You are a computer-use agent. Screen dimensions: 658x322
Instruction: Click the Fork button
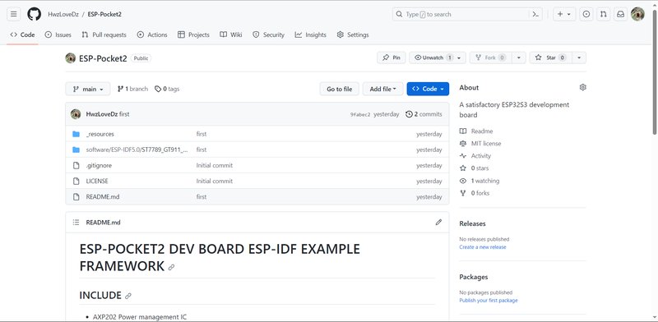coord(490,57)
